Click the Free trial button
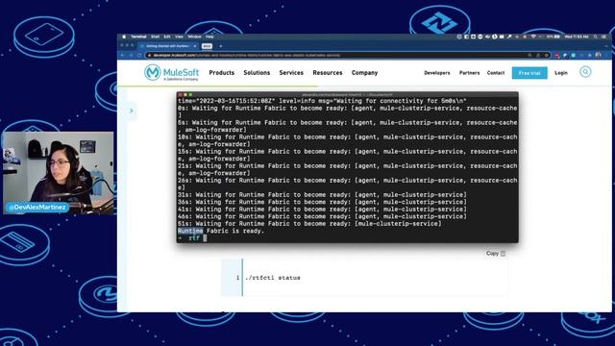Image resolution: width=615 pixels, height=346 pixels. point(529,73)
